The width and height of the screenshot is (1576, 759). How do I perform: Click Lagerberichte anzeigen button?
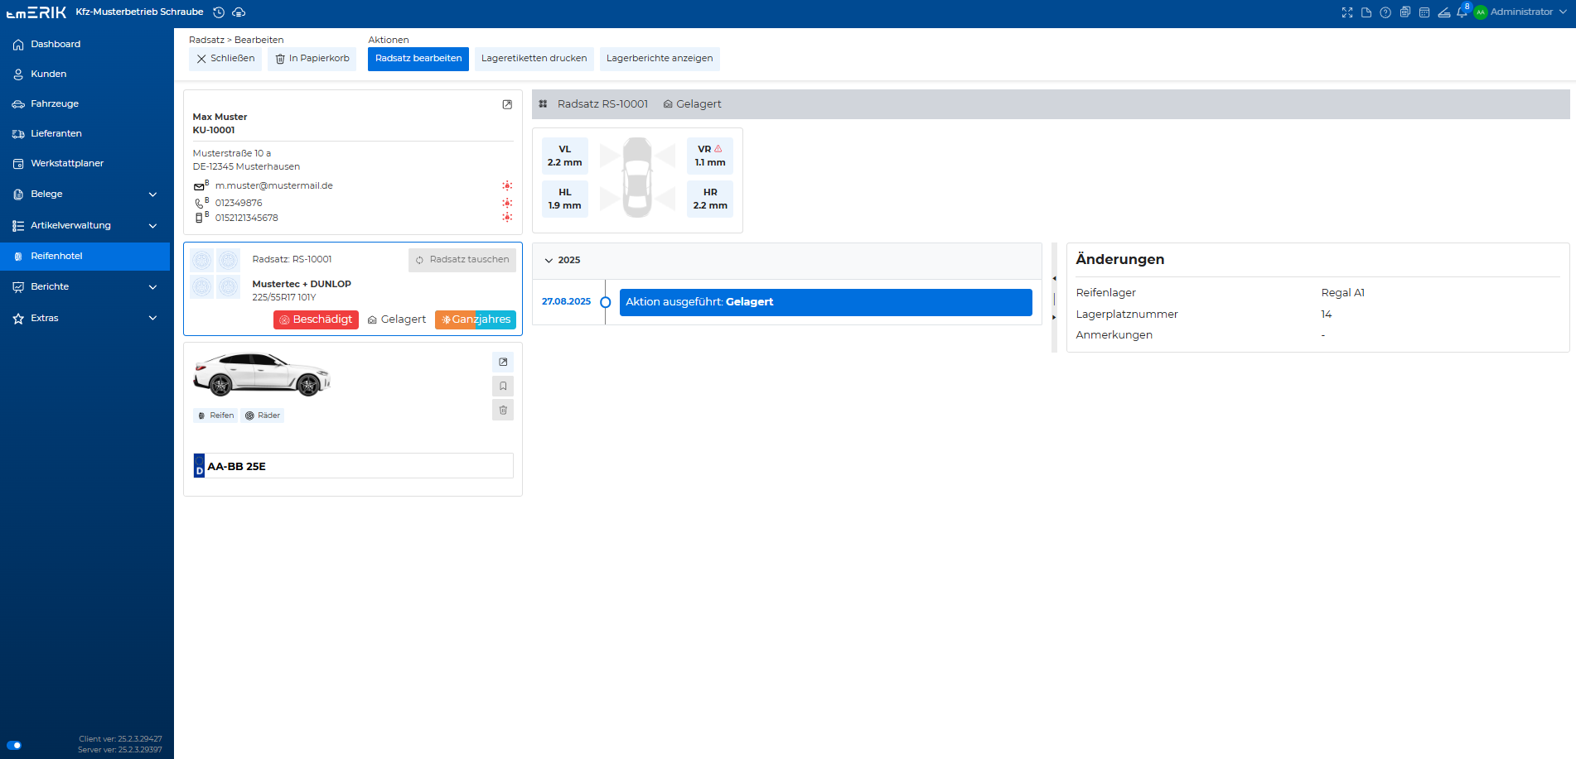pos(660,59)
